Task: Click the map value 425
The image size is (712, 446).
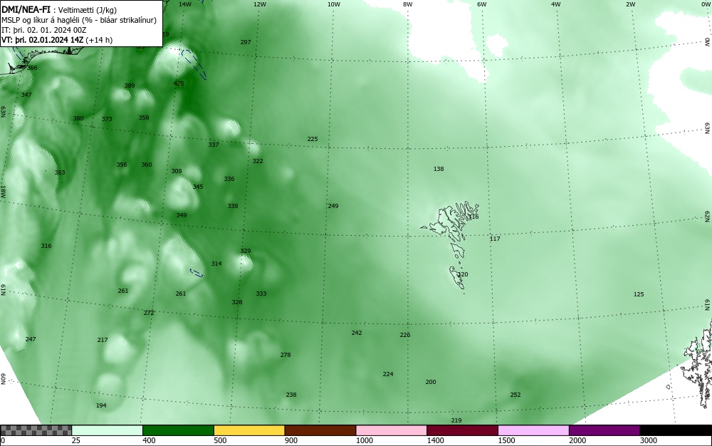Action: tap(179, 83)
